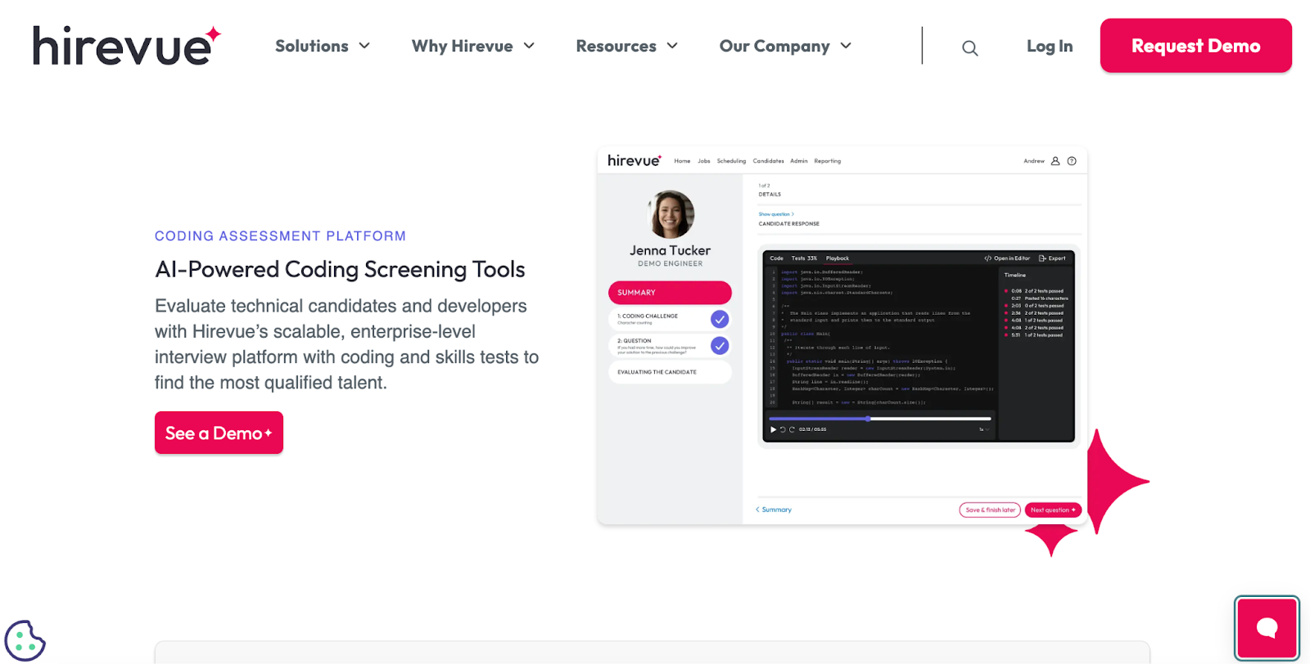Switch to the Code tab
Screen dimensions: 1310x664
(x=776, y=258)
